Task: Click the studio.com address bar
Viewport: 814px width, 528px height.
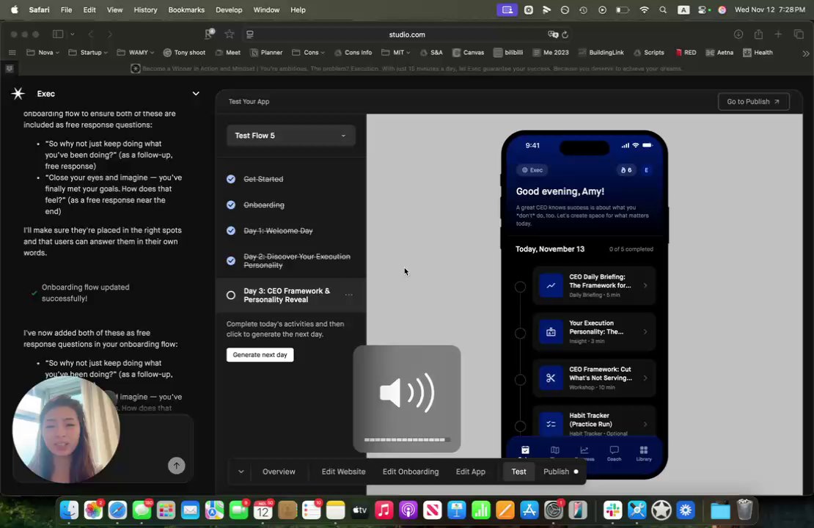Action: (407, 34)
